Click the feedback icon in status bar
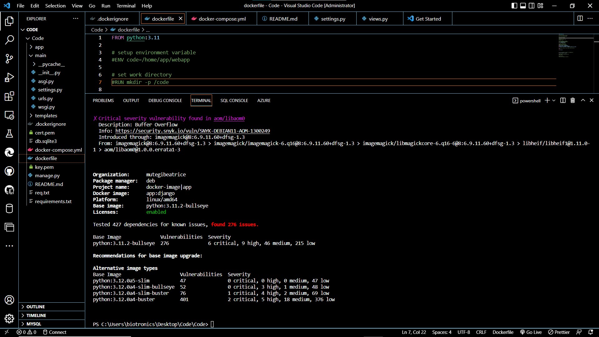 tap(579, 332)
